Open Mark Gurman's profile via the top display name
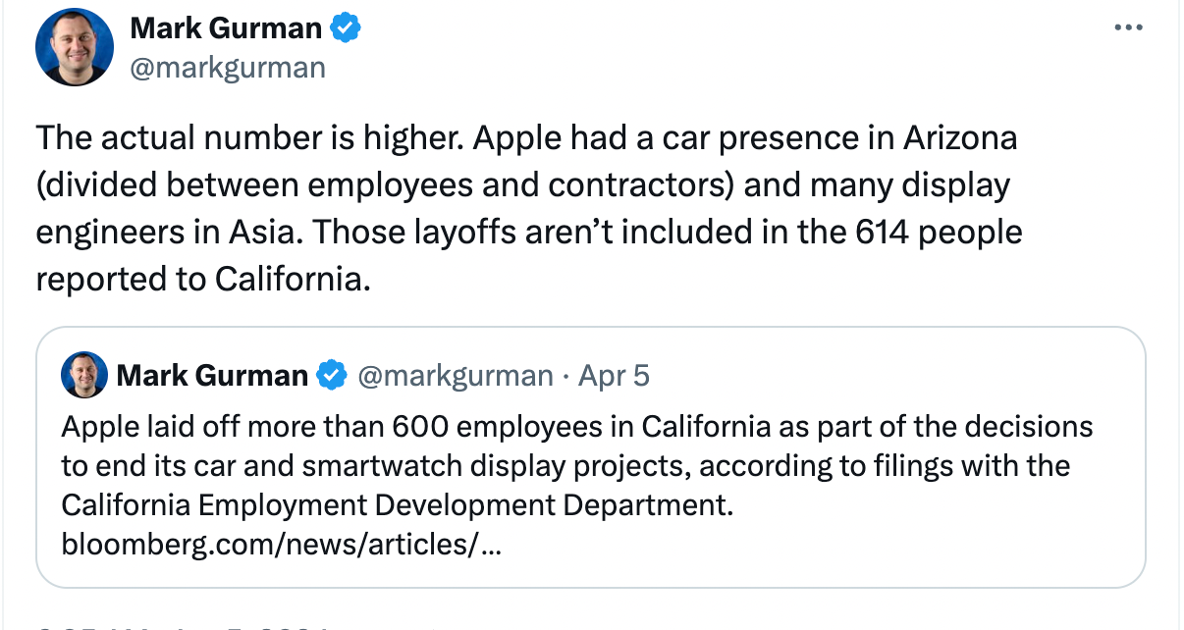The height and width of the screenshot is (630, 1184). click(x=226, y=29)
